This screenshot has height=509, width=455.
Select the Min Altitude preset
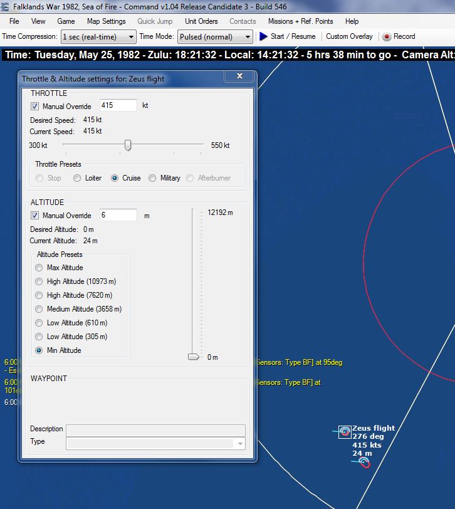click(39, 350)
